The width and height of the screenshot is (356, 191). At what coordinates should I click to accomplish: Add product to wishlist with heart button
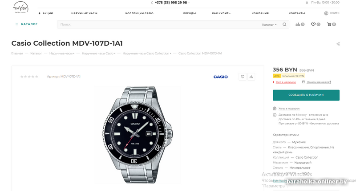tap(243, 77)
